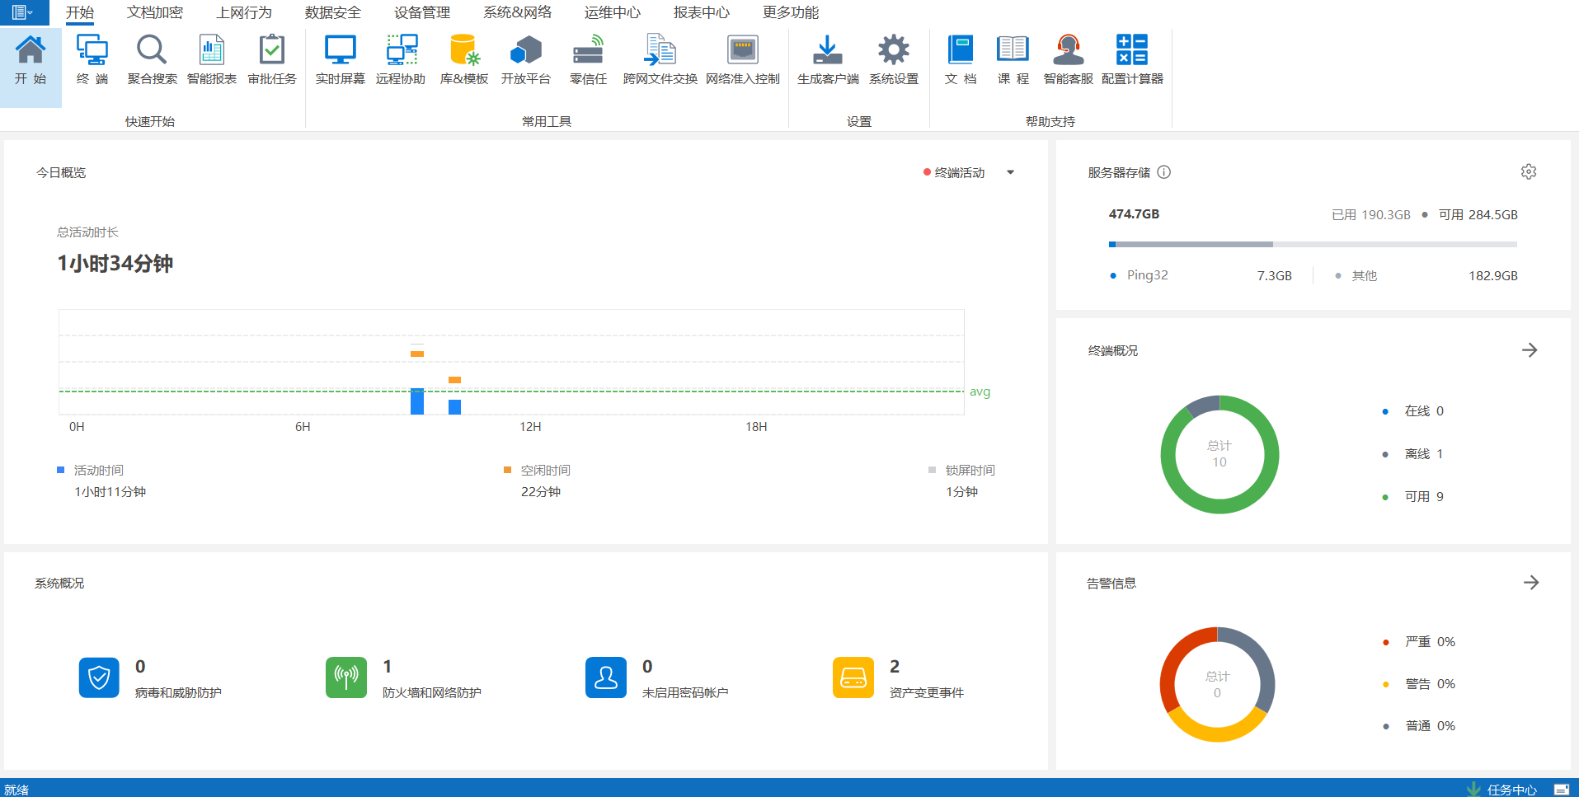1579x797 pixels.
Task: Expand 告警信息 details with arrow
Action: (x=1531, y=583)
